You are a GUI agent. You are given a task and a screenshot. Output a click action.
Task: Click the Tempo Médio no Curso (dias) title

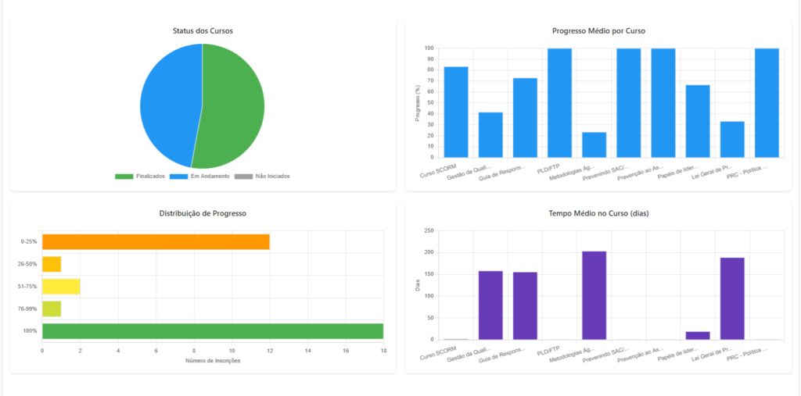pos(598,214)
